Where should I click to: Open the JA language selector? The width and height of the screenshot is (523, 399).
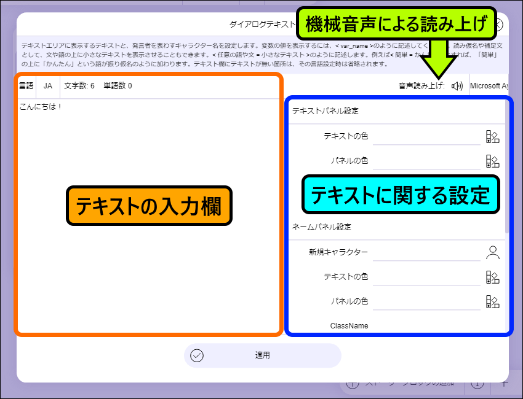[x=48, y=86]
